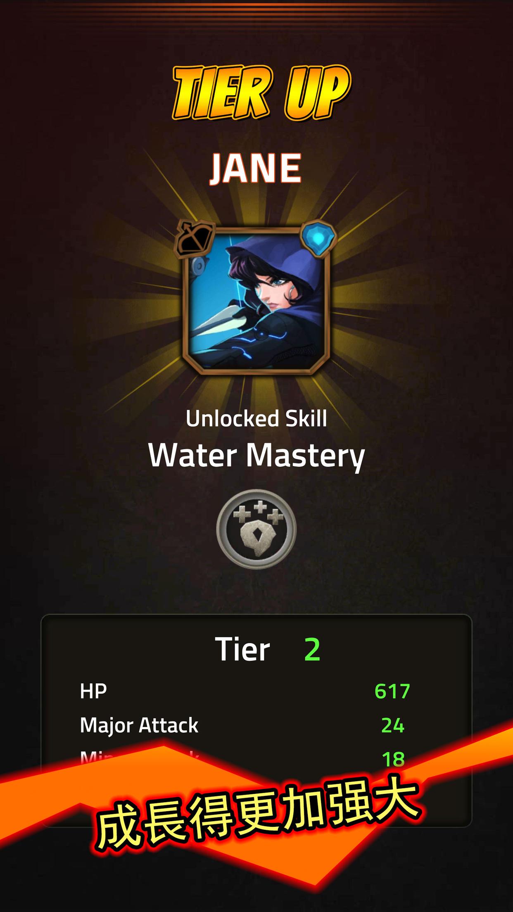
Task: Tap the Unlocked Skill label
Action: pos(256,418)
